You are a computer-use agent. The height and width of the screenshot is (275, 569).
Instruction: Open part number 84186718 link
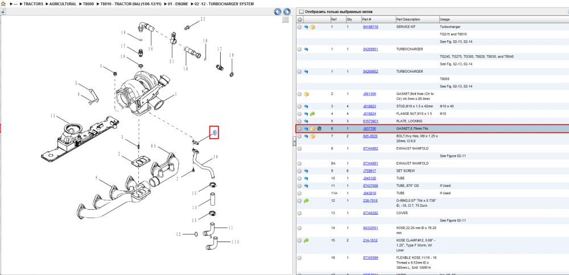coord(370,27)
